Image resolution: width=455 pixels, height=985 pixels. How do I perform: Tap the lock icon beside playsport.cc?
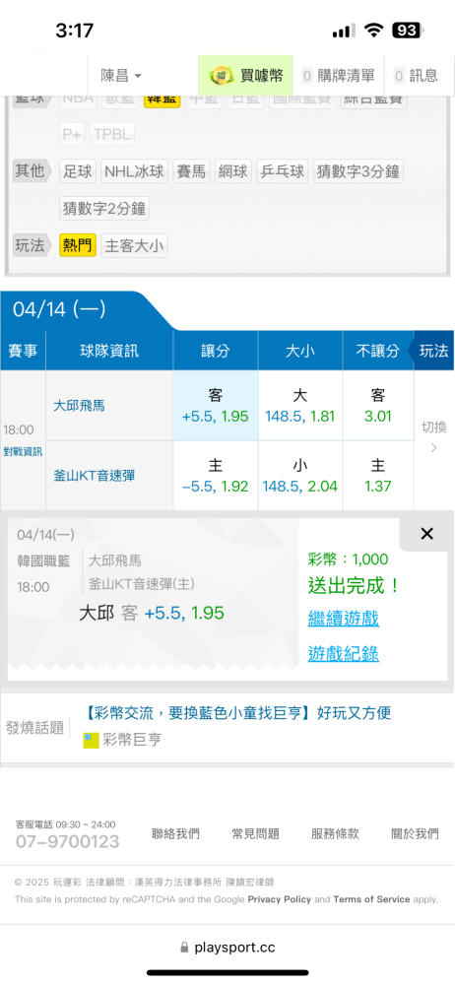[184, 948]
